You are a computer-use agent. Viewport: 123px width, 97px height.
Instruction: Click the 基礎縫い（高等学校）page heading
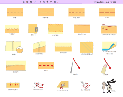click(x=40, y=2)
